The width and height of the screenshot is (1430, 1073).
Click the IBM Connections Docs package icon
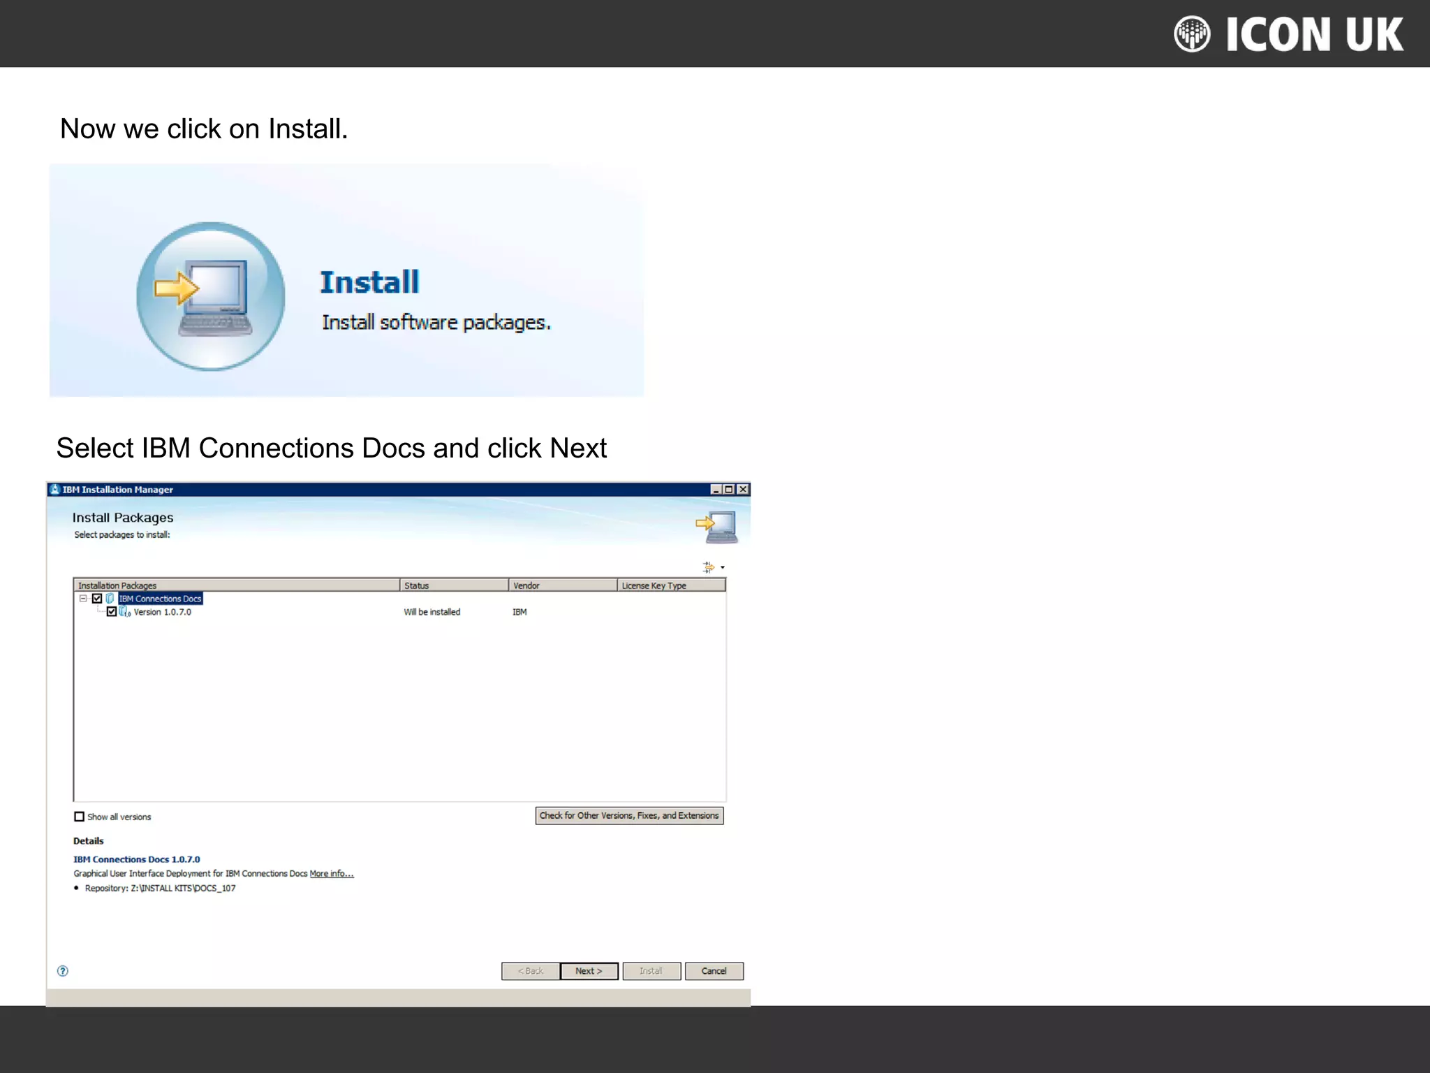[110, 599]
